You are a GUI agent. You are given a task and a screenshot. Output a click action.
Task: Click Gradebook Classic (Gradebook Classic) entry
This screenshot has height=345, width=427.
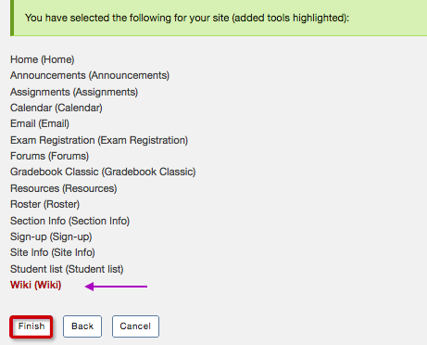[x=103, y=172]
